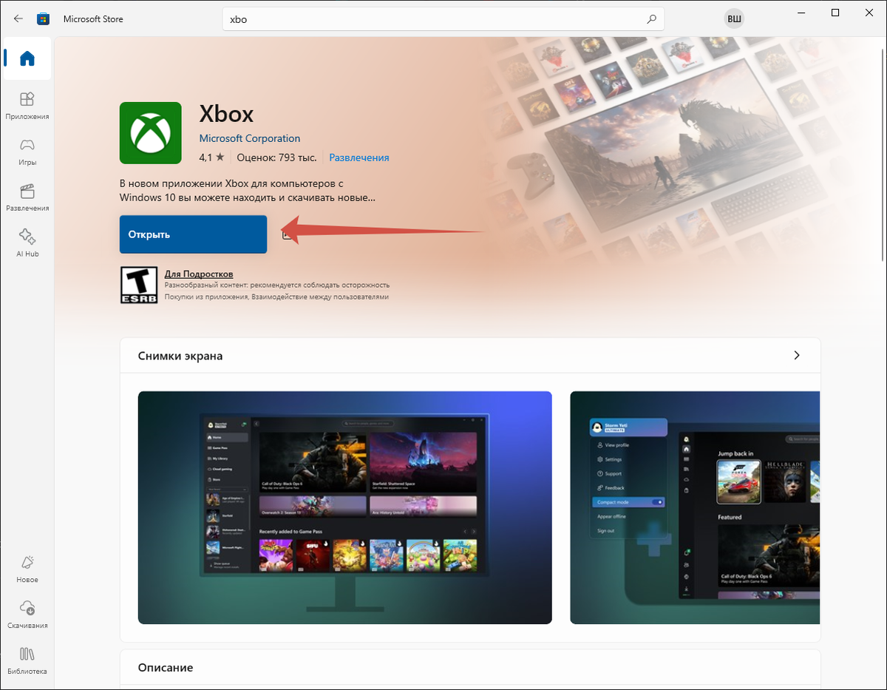This screenshot has height=690, width=887.
Task: Open first Xbox app screenshot thumbnail
Action: [345, 507]
